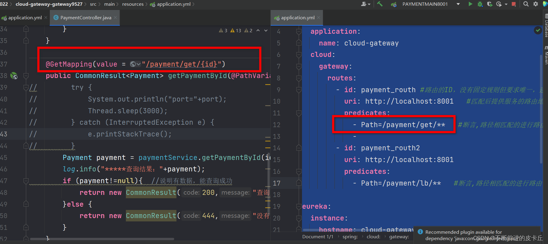Click the web mapping gutter icon on line 38
548x244 pixels.
coord(14,76)
